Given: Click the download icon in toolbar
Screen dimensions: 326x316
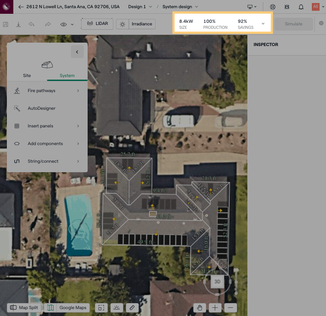Looking at the screenshot, I should [x=18, y=24].
